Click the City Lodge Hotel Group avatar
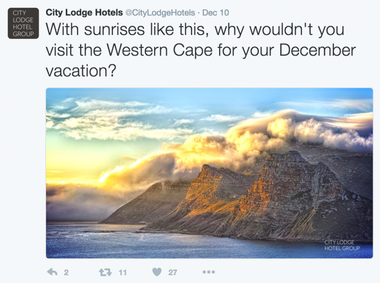 tap(23, 23)
